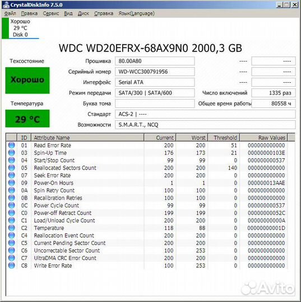This screenshot has height=302, width=301.
Task: Minimize the CrystalDiskInfo window
Action: (x=279, y=4)
